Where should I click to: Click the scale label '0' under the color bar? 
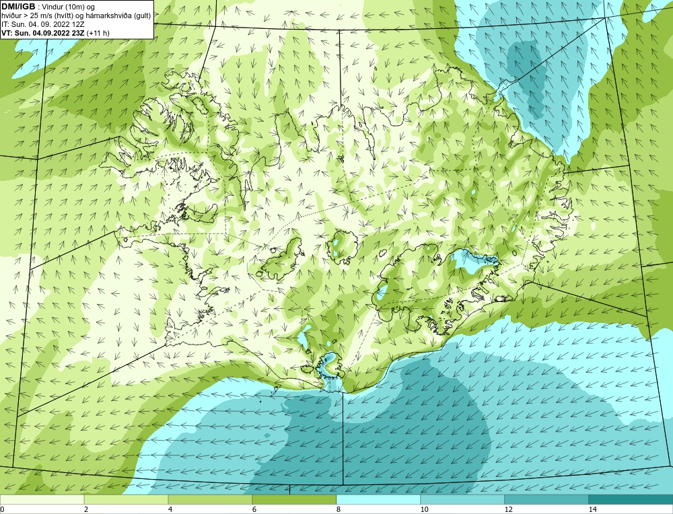pyautogui.click(x=3, y=509)
